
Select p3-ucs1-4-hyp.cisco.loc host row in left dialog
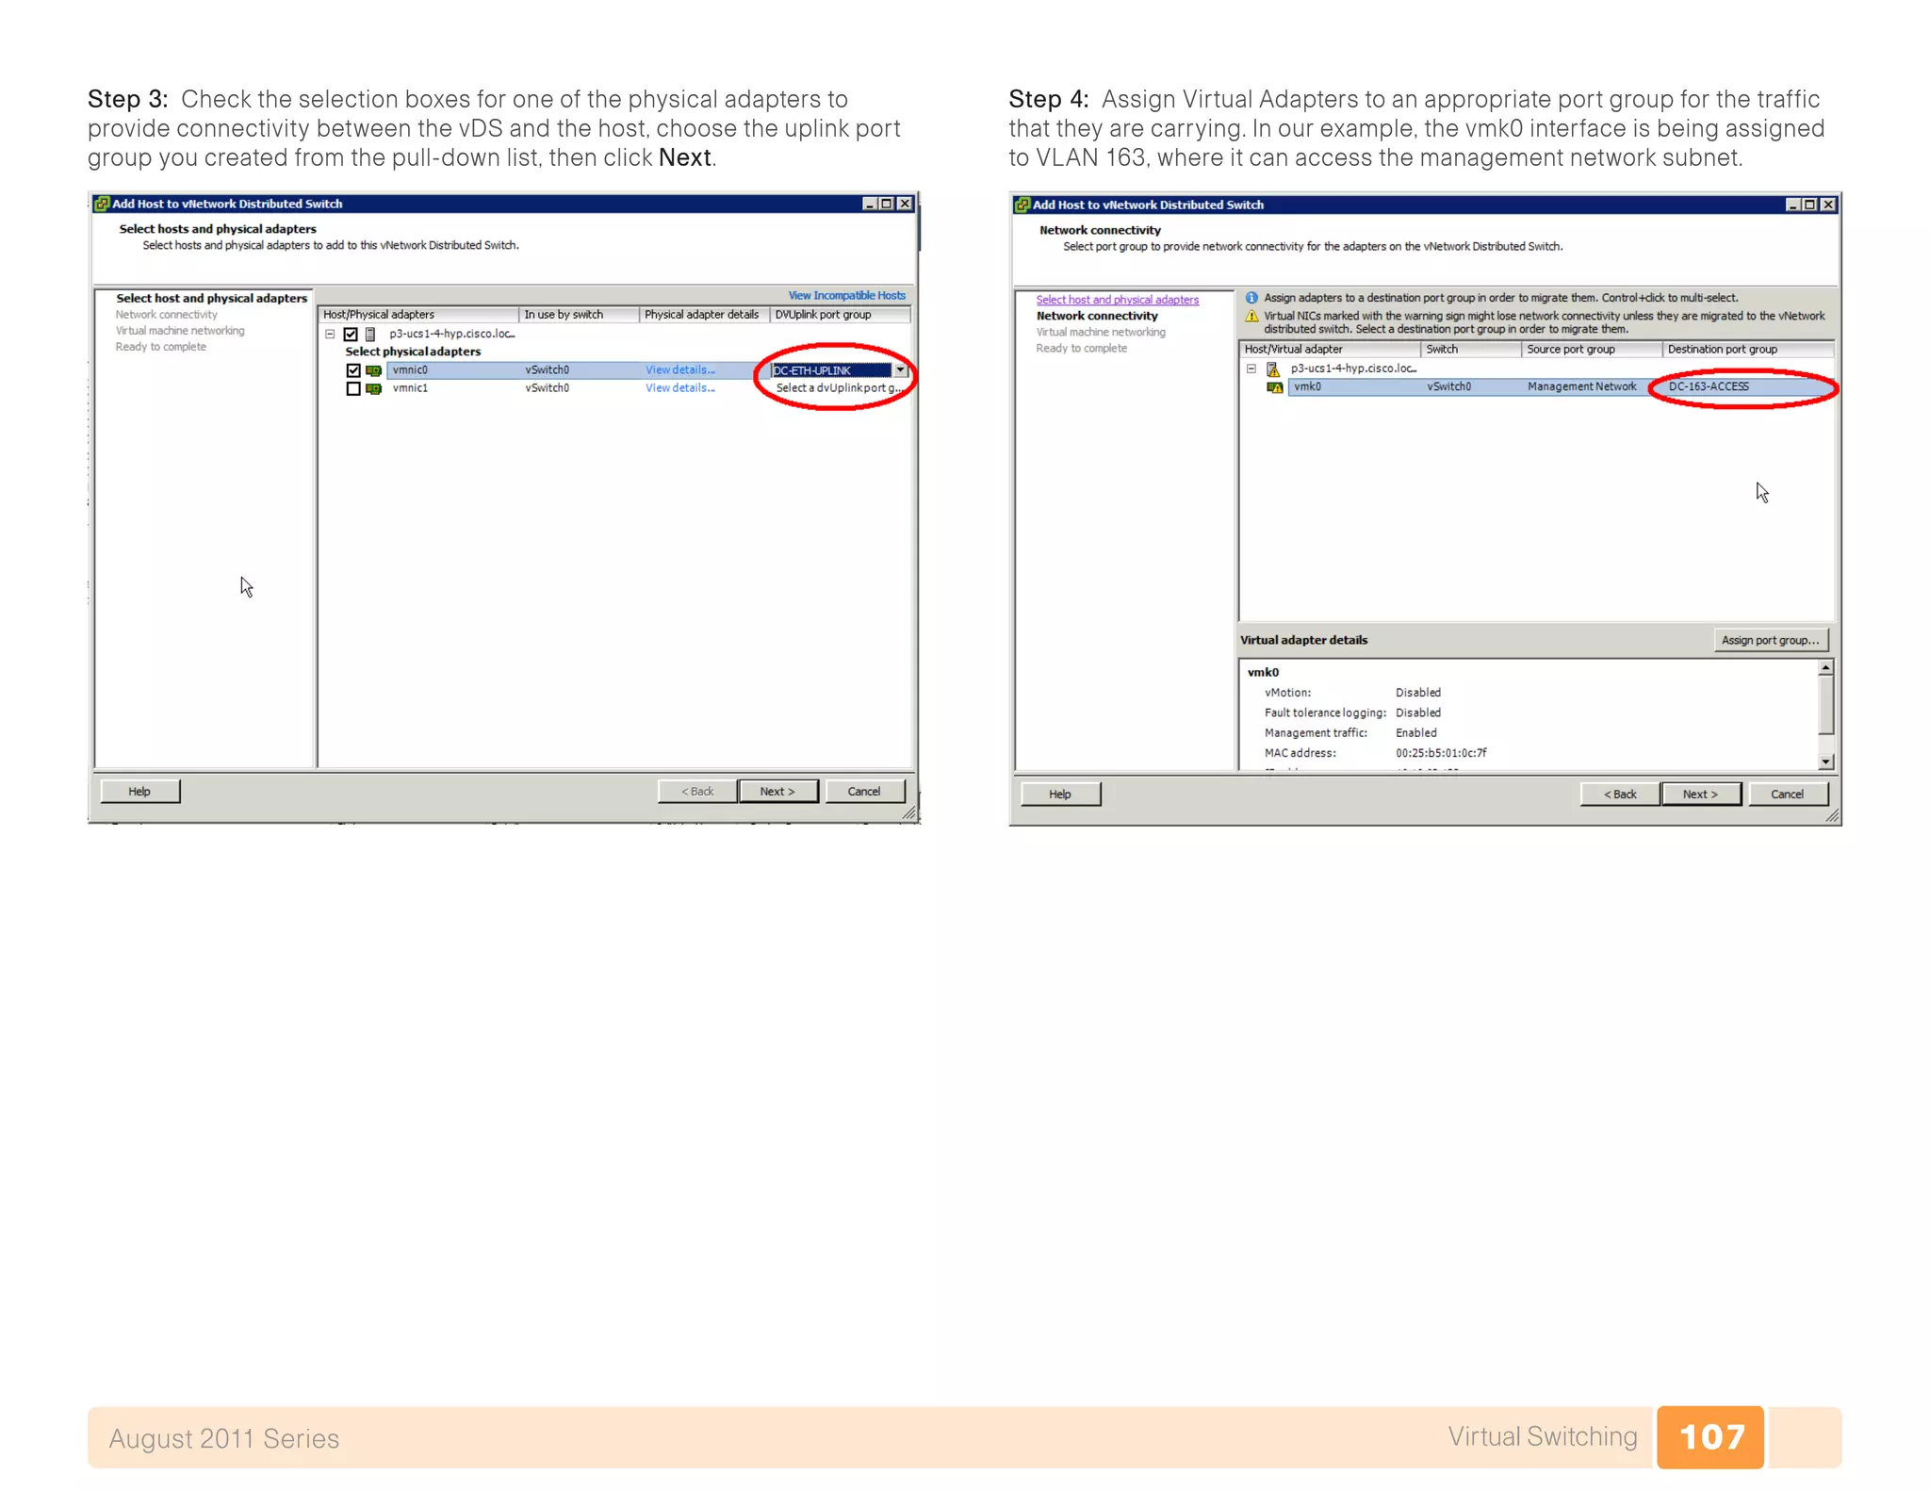click(x=451, y=334)
